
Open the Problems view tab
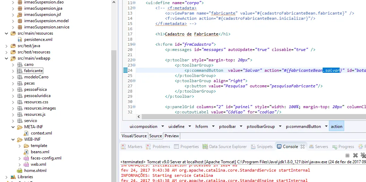pos(158,147)
